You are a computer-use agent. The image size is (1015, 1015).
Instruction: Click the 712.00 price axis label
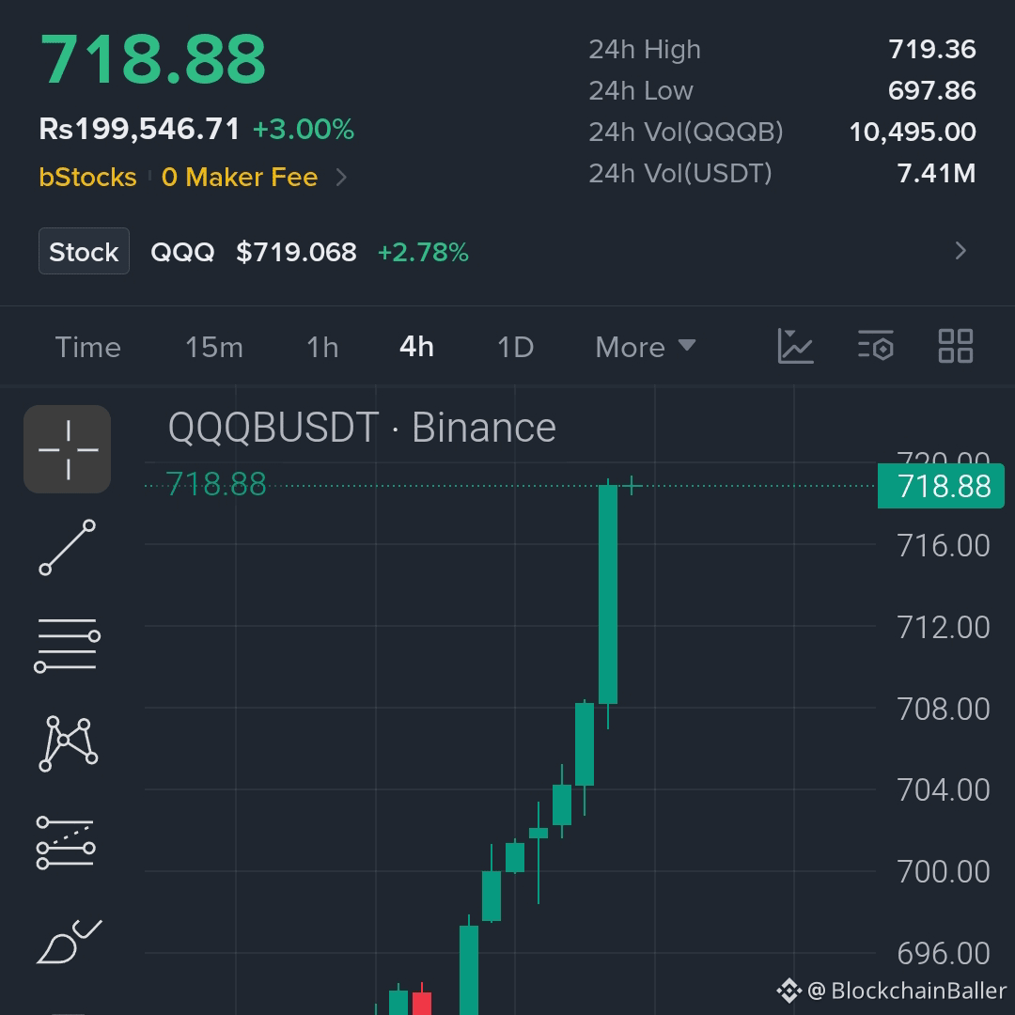944,627
